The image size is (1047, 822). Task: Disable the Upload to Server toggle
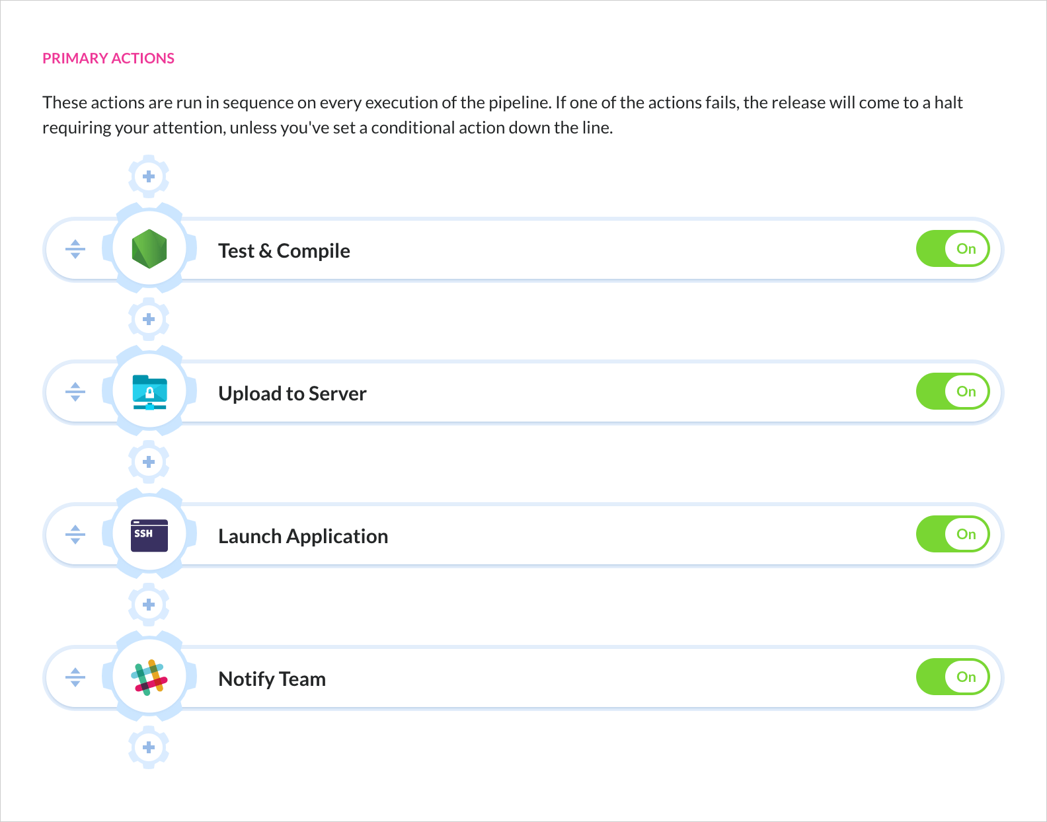click(x=952, y=392)
